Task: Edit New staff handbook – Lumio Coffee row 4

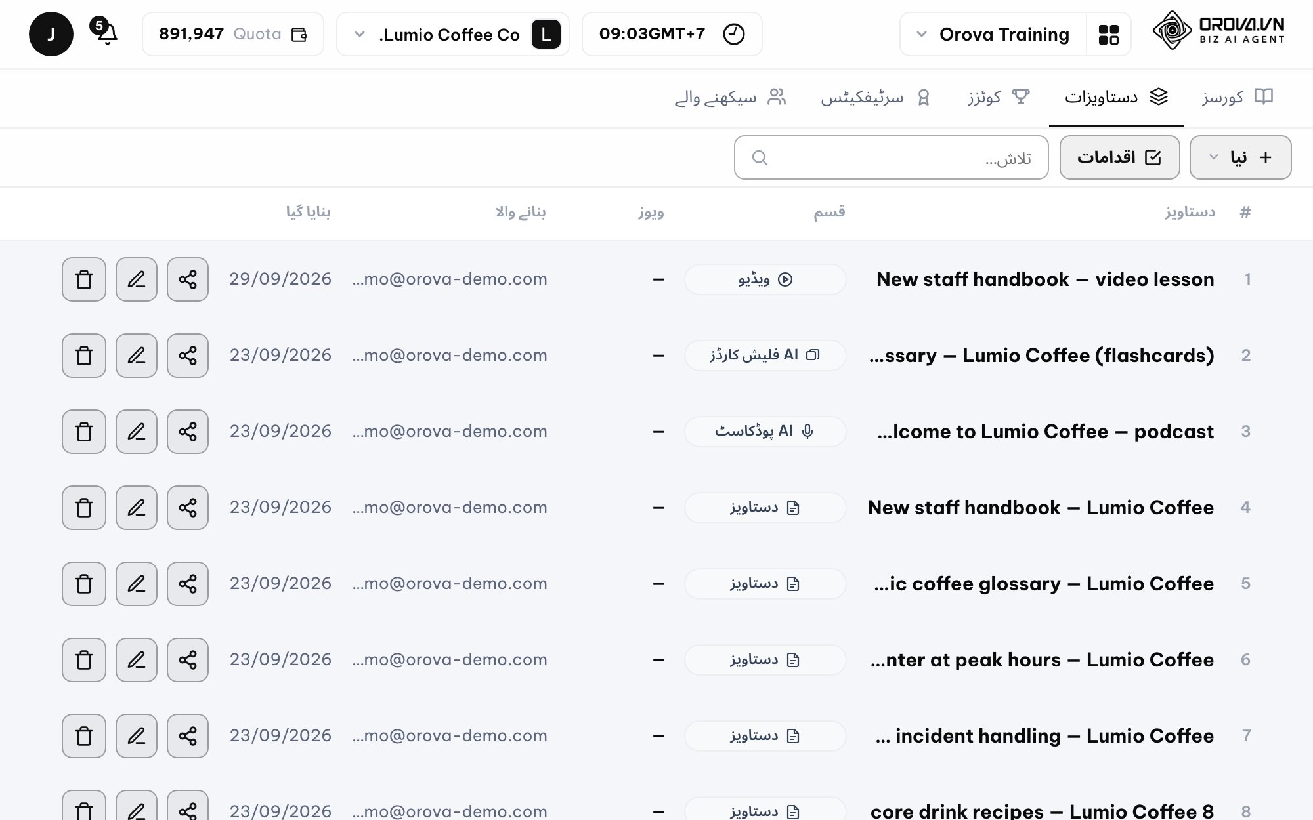Action: 137,508
